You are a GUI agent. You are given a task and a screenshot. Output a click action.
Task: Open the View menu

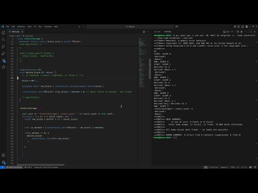tap(29, 27)
